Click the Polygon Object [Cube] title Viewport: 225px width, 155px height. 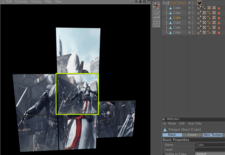[x=184, y=130]
